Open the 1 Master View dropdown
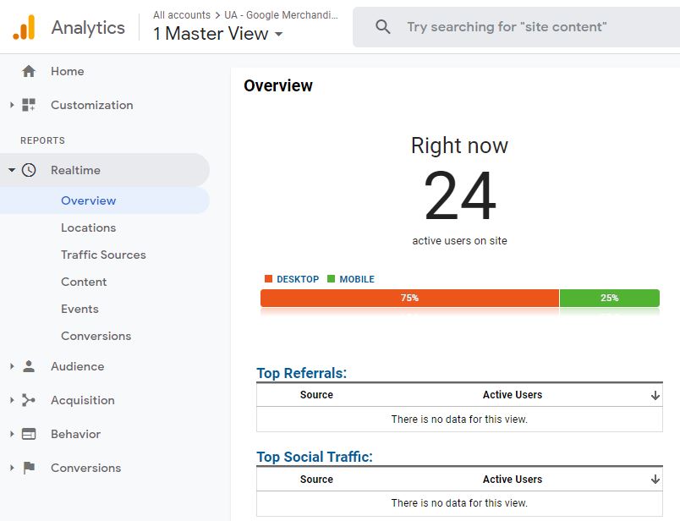 [218, 34]
